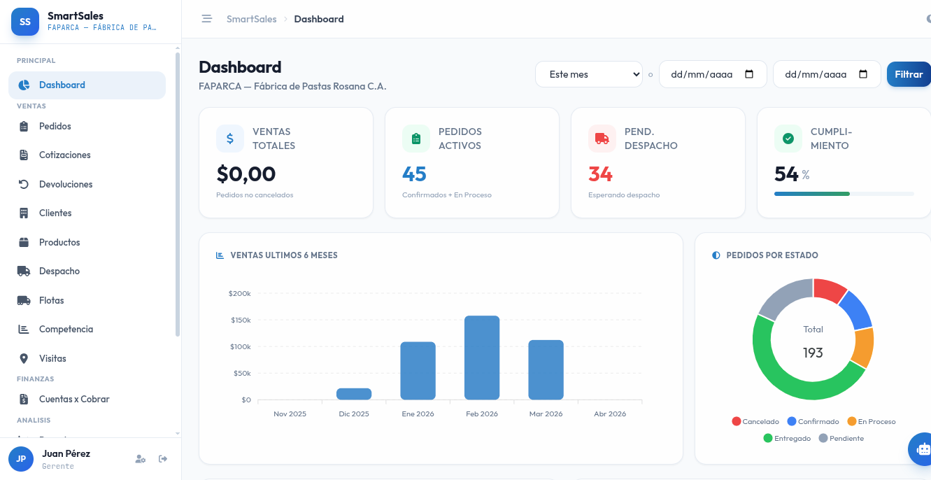
Task: Toggle the En Proceso legend swatch
Action: click(x=851, y=421)
